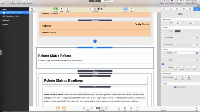Click the Padding Right field

[194, 67]
